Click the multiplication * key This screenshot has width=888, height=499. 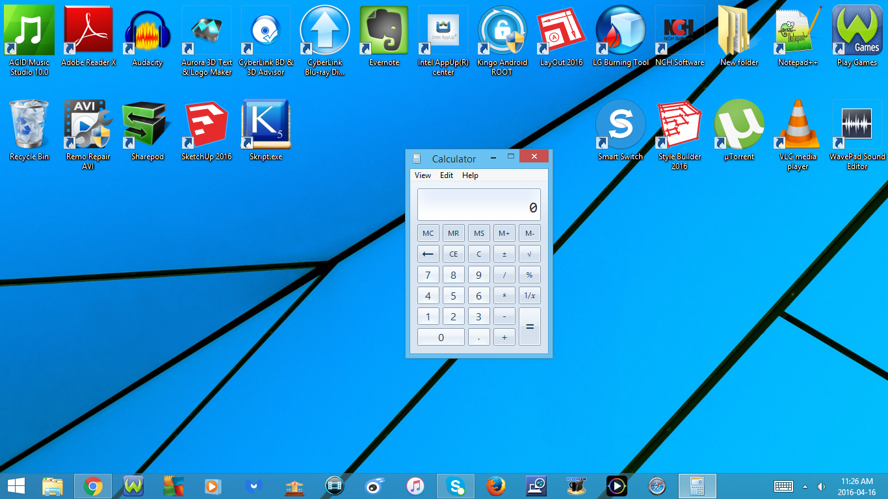click(504, 296)
